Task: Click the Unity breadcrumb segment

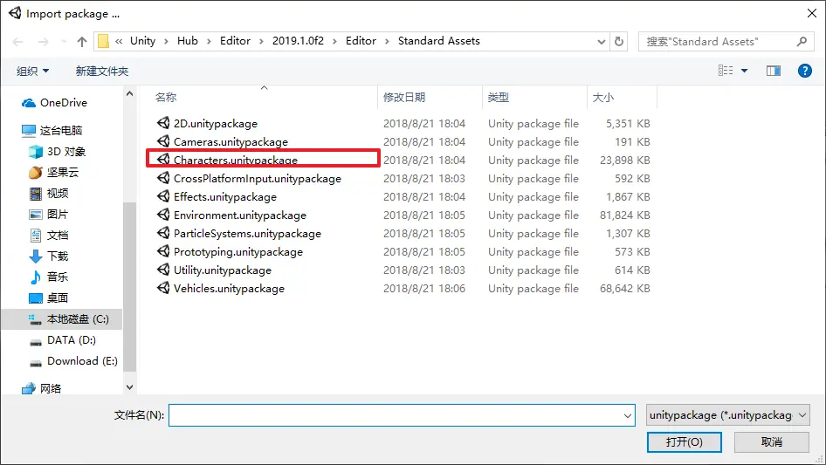Action: point(142,41)
